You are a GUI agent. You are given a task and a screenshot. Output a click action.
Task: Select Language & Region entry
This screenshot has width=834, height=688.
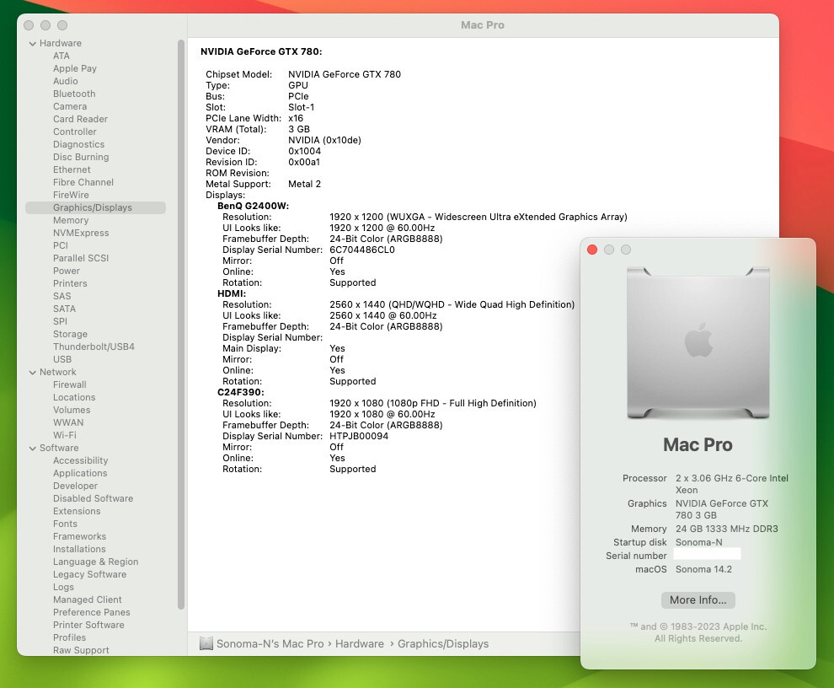click(x=96, y=562)
